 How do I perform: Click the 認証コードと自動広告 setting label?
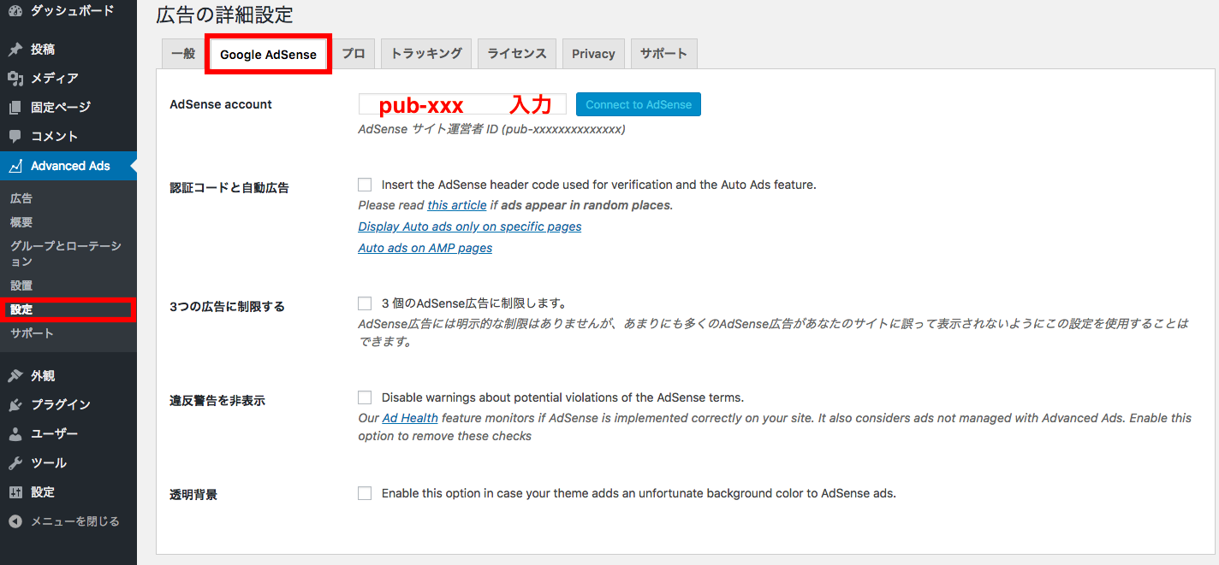(229, 188)
